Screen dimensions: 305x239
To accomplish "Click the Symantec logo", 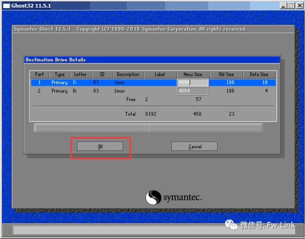I will 173,198.
